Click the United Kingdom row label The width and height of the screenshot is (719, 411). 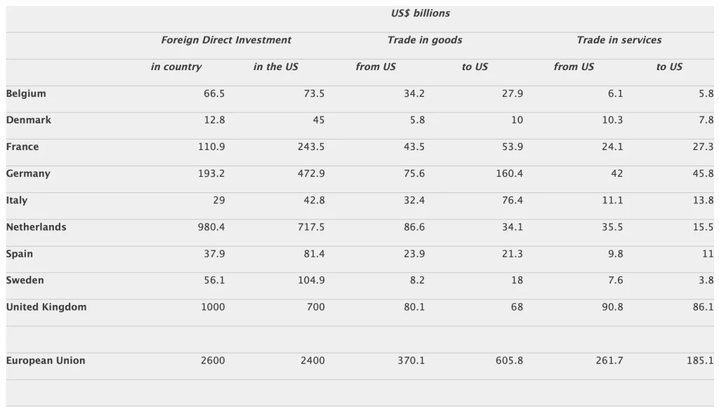point(46,306)
